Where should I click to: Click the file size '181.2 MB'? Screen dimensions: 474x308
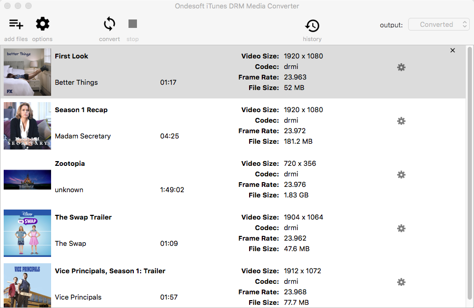(x=298, y=142)
